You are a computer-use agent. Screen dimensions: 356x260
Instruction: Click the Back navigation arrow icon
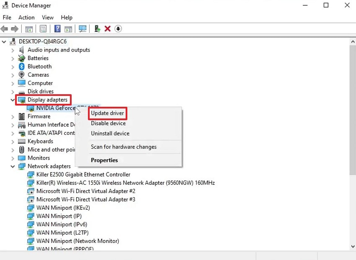coord(4,28)
